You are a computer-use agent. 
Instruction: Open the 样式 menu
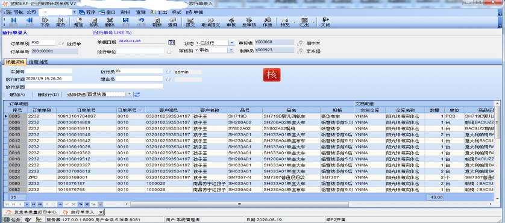(x=177, y=12)
